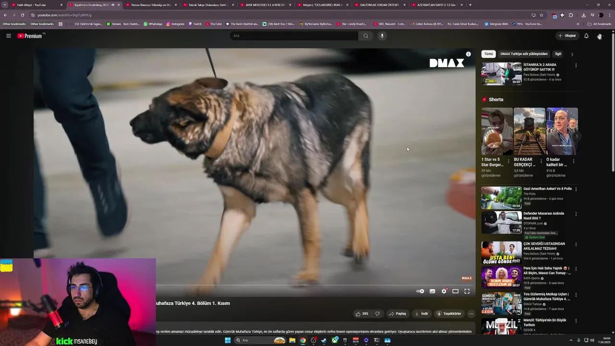Switch to the DALTONLAR SERDAR ÖKTEM browser tab
Viewport: 615px width, 346px height.
click(380, 5)
